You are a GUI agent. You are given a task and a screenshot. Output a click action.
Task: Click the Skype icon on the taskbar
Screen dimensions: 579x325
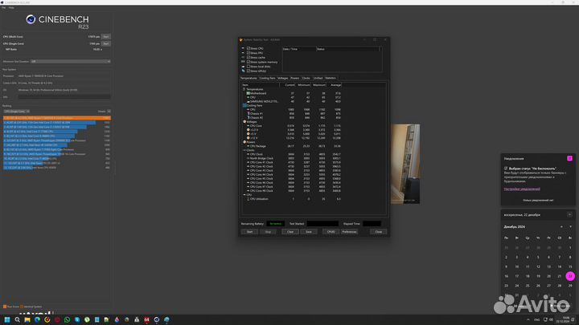click(x=77, y=319)
